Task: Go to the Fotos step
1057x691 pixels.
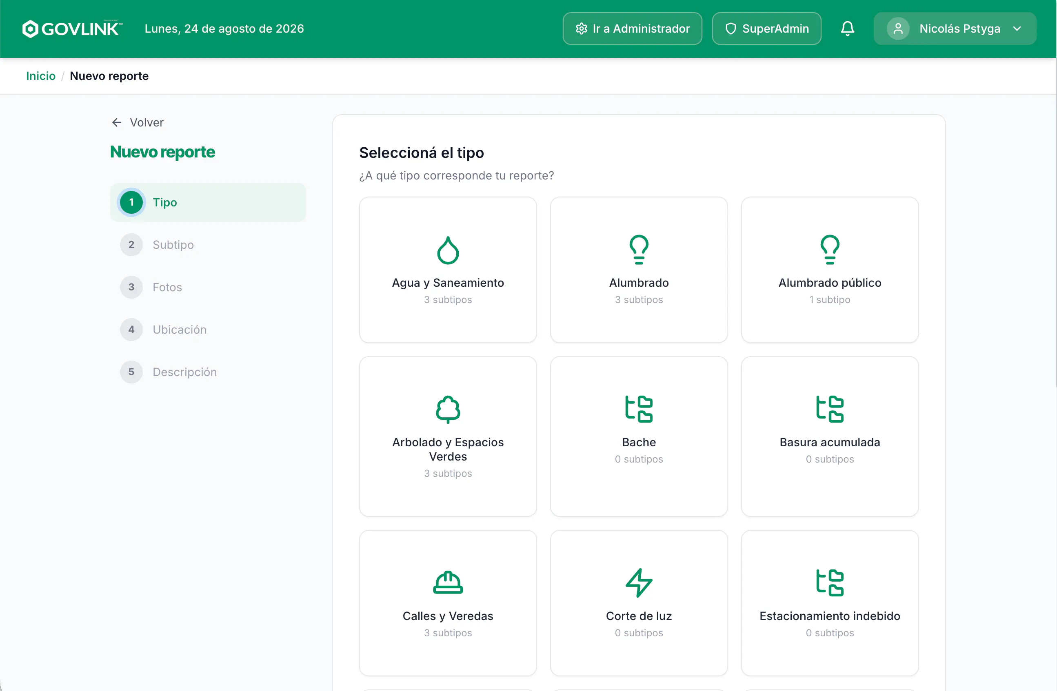Action: (208, 287)
